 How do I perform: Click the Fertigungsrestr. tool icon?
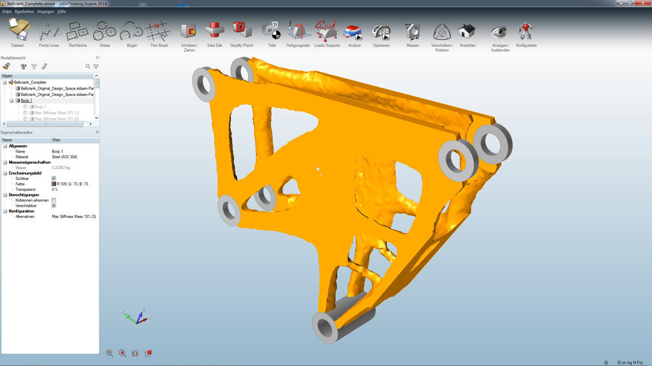coord(298,31)
